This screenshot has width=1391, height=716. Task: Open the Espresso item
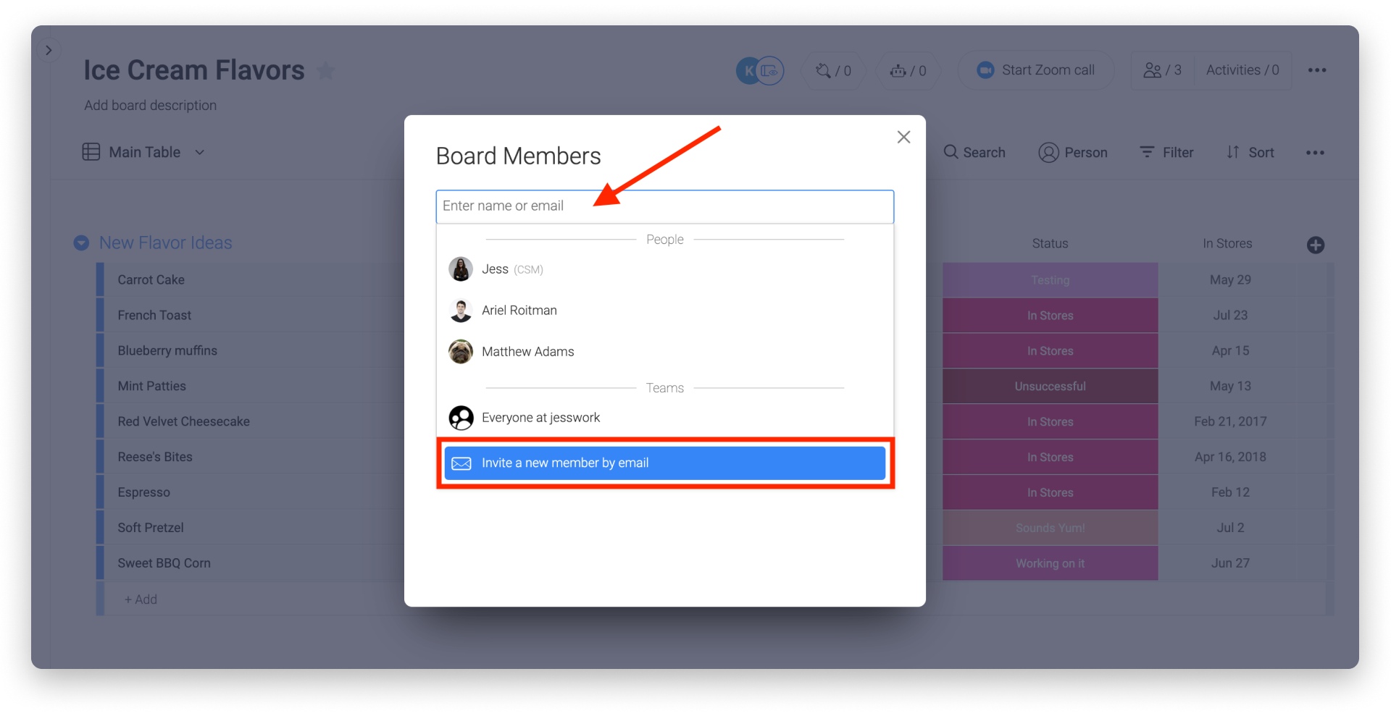[143, 493]
